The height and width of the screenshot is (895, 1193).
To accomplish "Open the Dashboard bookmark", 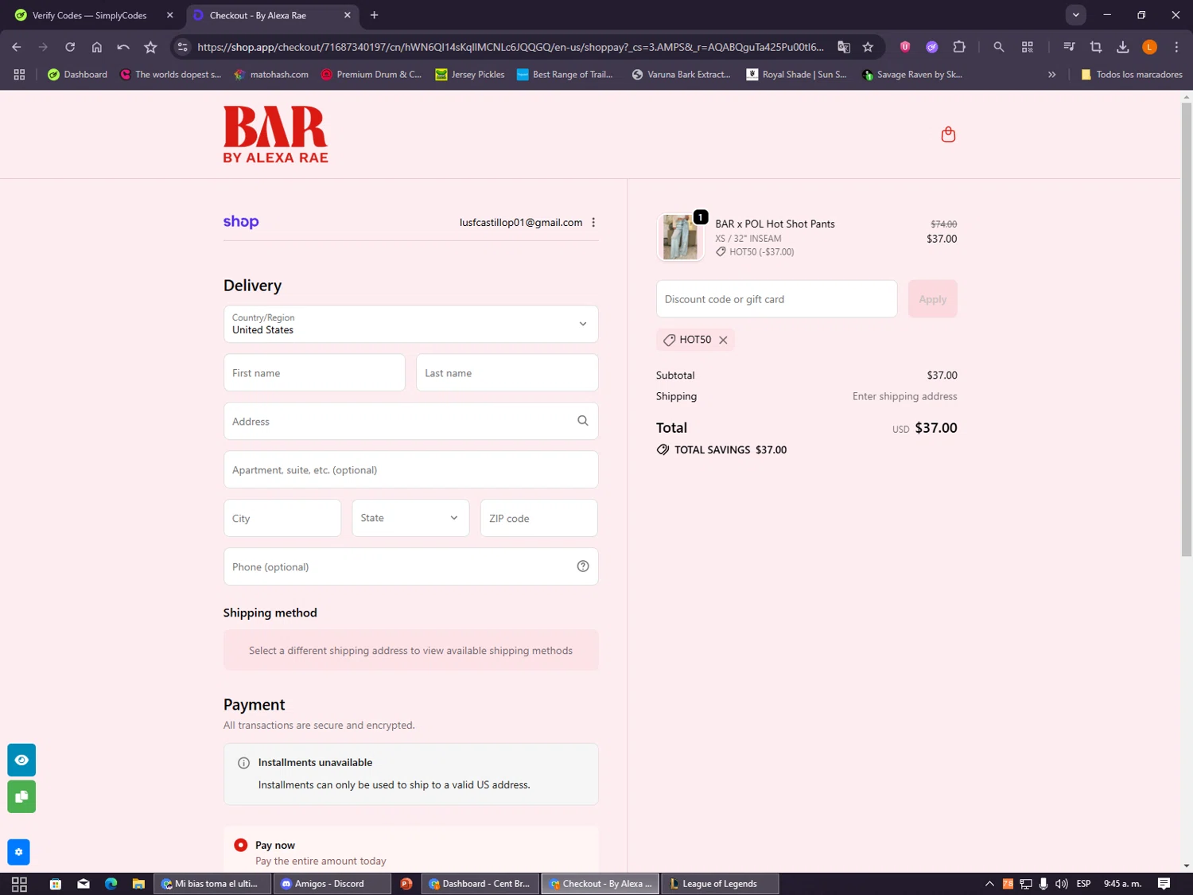I will [77, 75].
